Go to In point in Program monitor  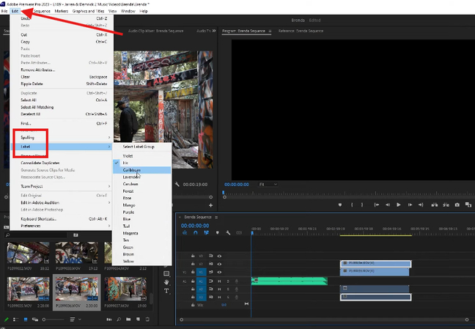point(377,204)
